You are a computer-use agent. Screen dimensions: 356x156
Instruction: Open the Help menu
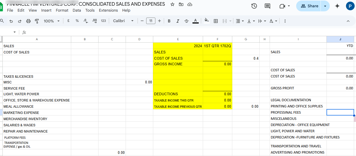(126, 10)
